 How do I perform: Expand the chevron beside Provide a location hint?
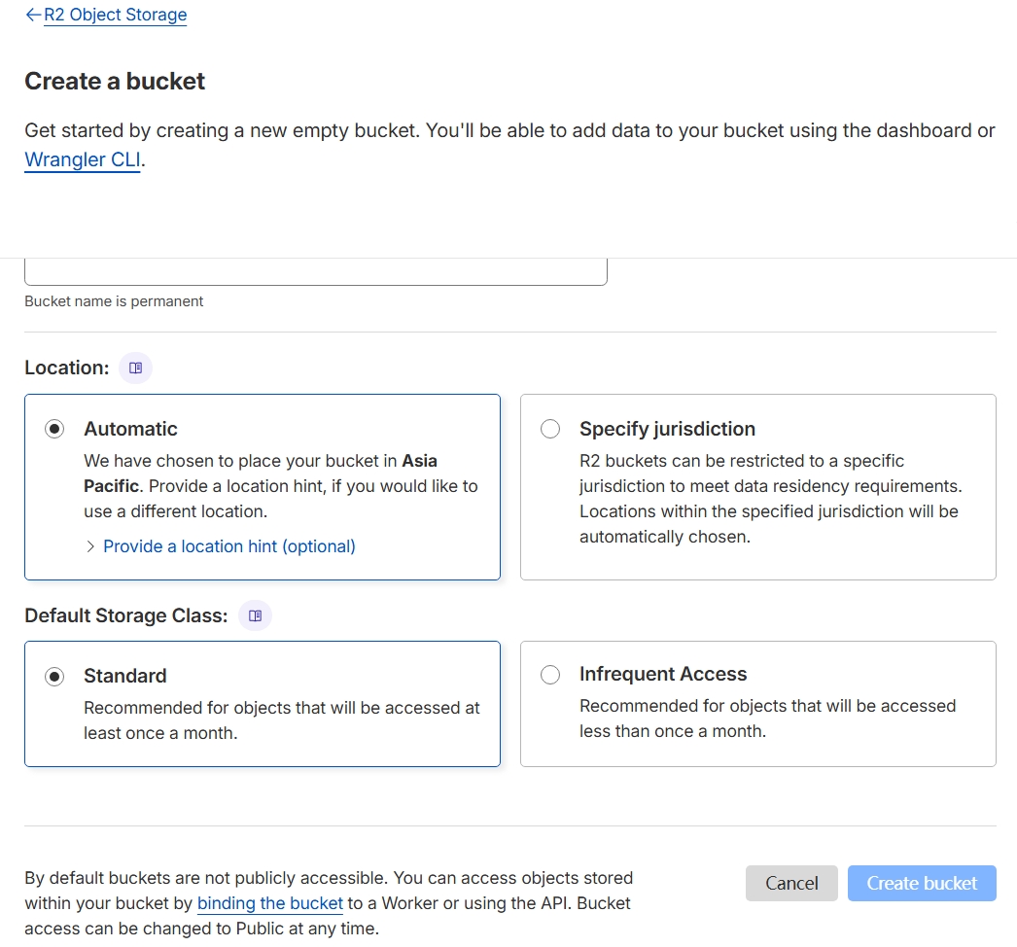[91, 546]
